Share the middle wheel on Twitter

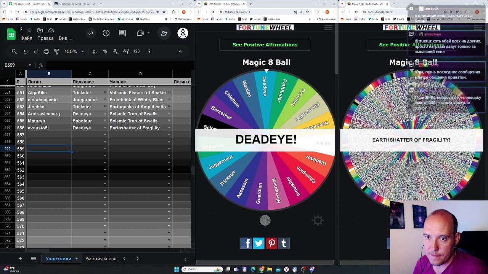(x=258, y=243)
